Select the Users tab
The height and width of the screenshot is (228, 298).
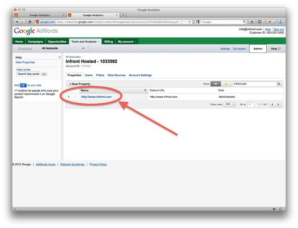click(x=88, y=75)
